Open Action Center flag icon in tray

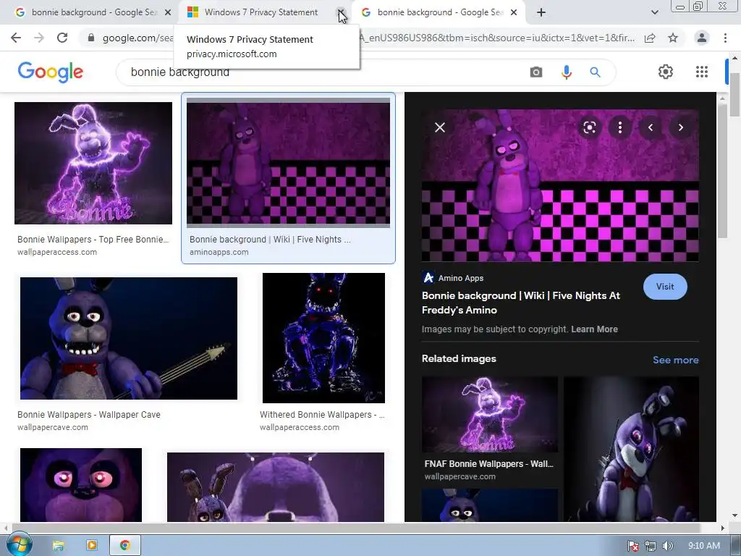(x=633, y=546)
